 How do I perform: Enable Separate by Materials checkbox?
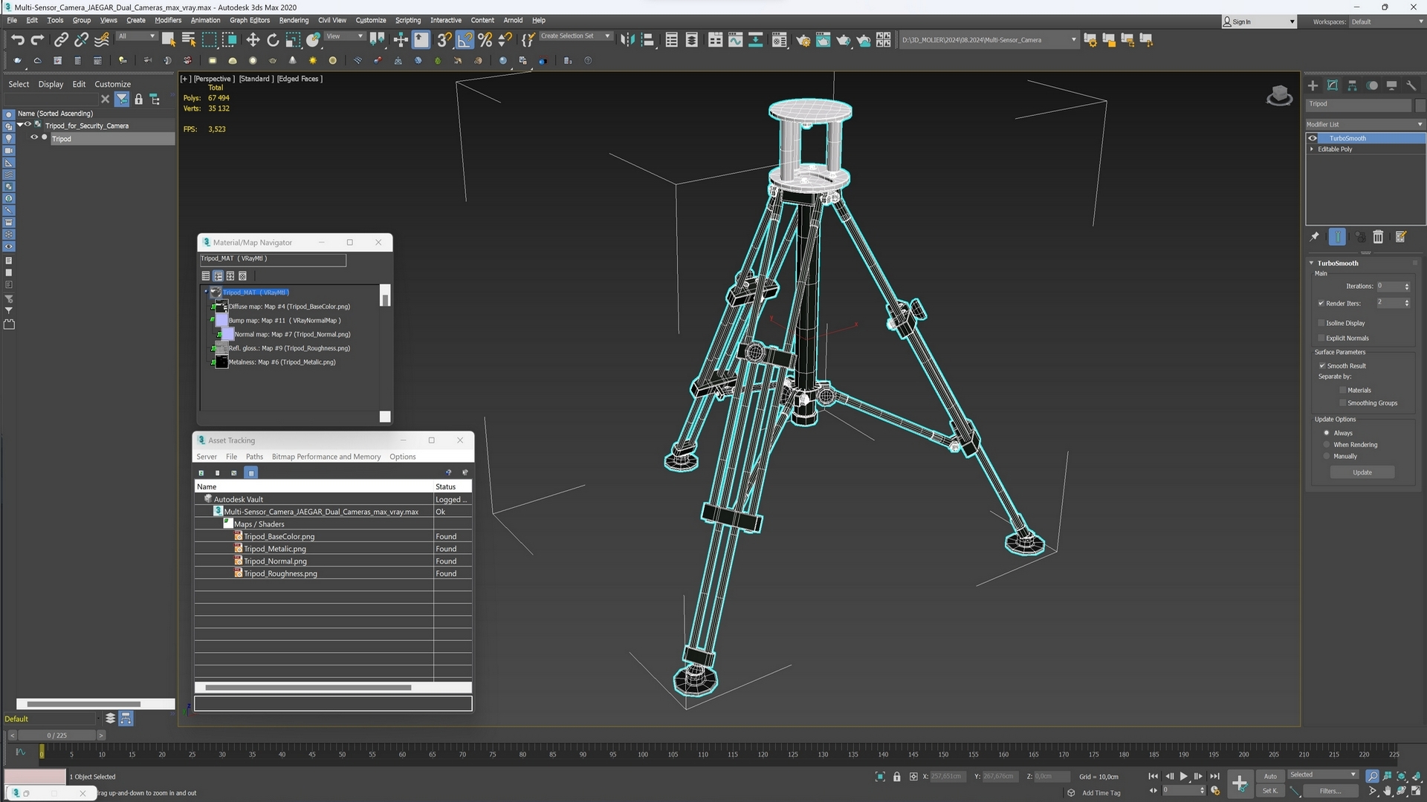(x=1342, y=390)
